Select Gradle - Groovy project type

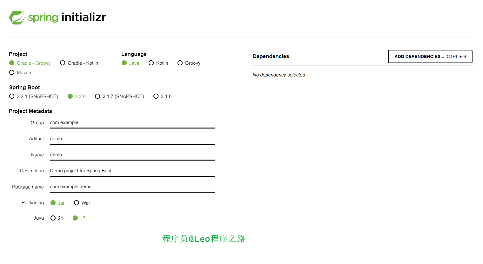click(30, 63)
